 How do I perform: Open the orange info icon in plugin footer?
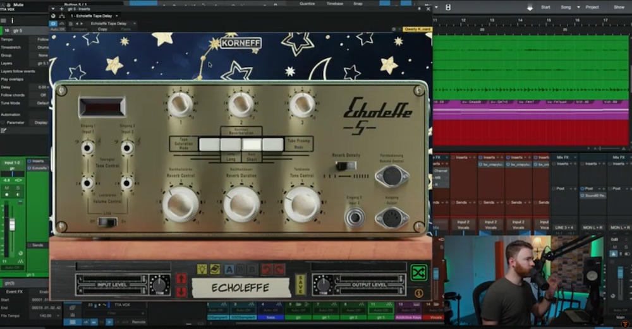(x=419, y=293)
